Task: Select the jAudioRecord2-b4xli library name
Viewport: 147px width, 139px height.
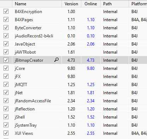Action: coord(34,36)
